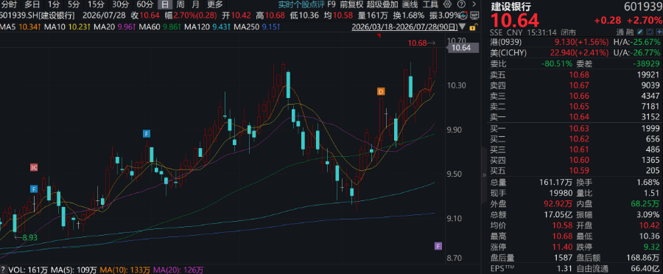The width and height of the screenshot is (663, 274).
Task: Toggle the 前复权 price adjustment option
Action: pyautogui.click(x=351, y=5)
